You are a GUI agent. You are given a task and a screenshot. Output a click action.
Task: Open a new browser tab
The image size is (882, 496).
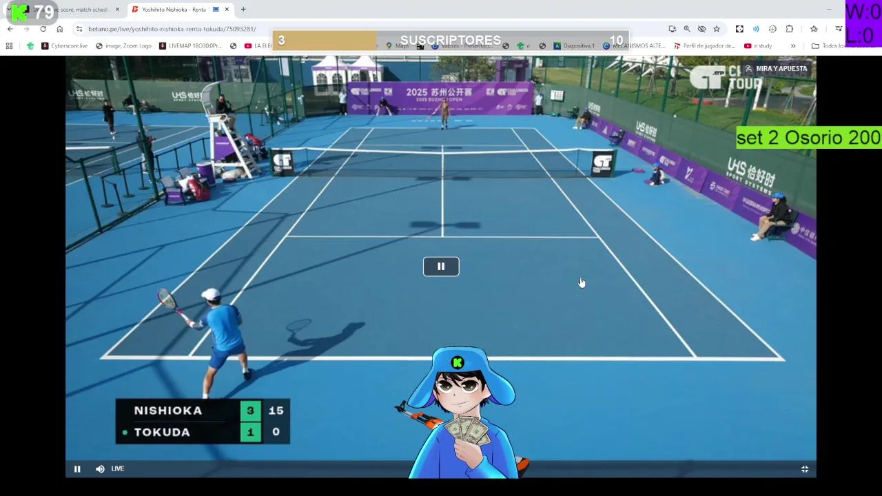(x=243, y=10)
